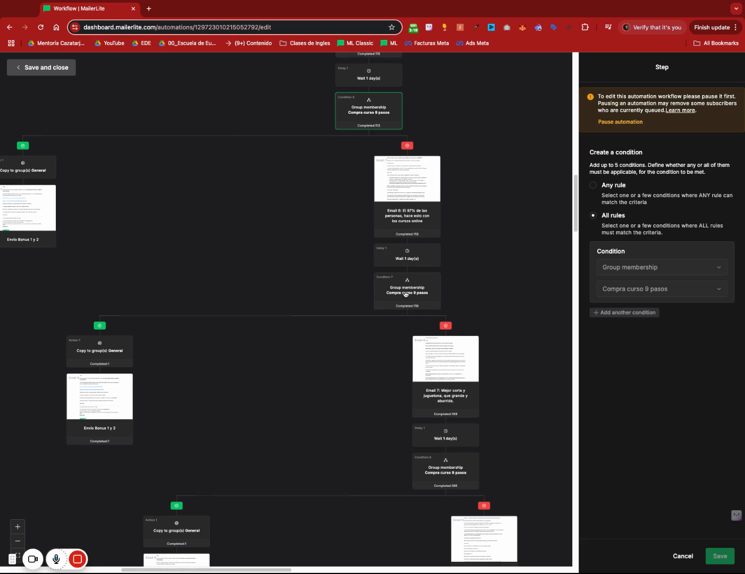Click the Pause automation link
The height and width of the screenshot is (574, 745).
point(620,122)
